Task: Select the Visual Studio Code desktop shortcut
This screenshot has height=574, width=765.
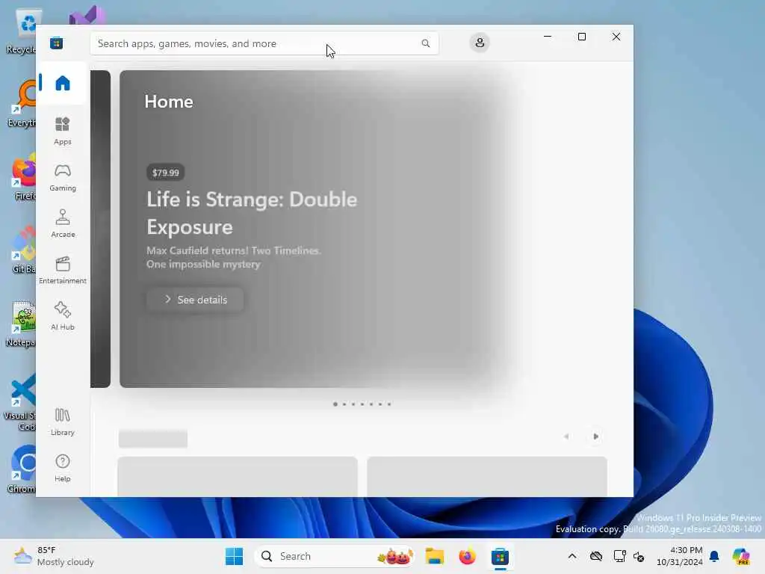Action: 20,403
